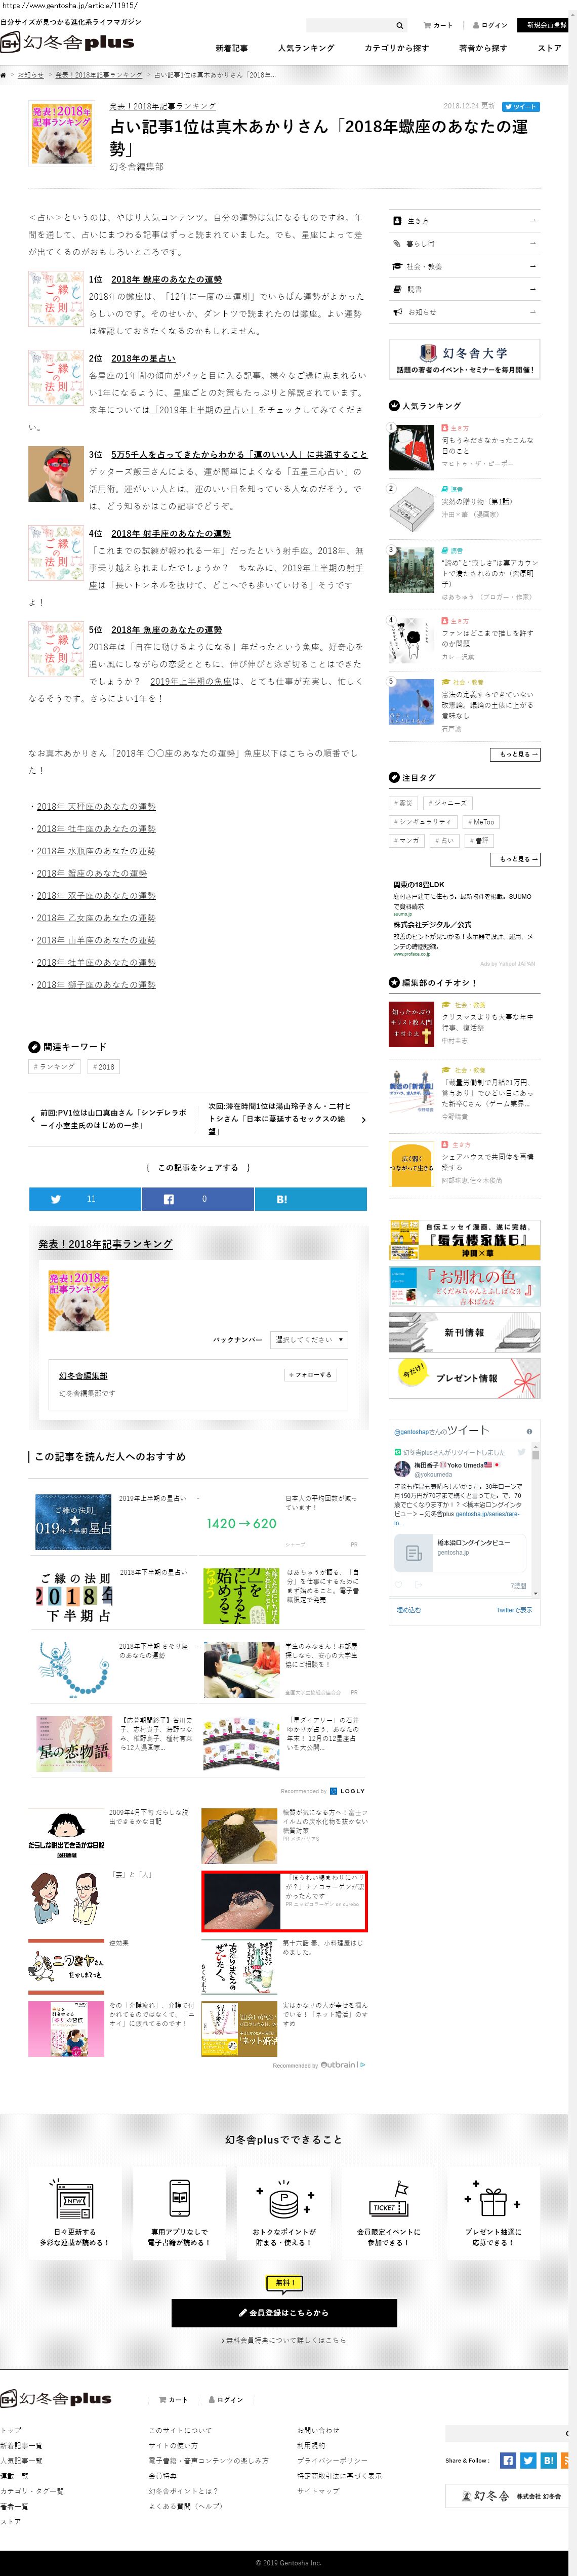Click Twitterで表示 link
The image size is (577, 2576).
(x=514, y=1610)
